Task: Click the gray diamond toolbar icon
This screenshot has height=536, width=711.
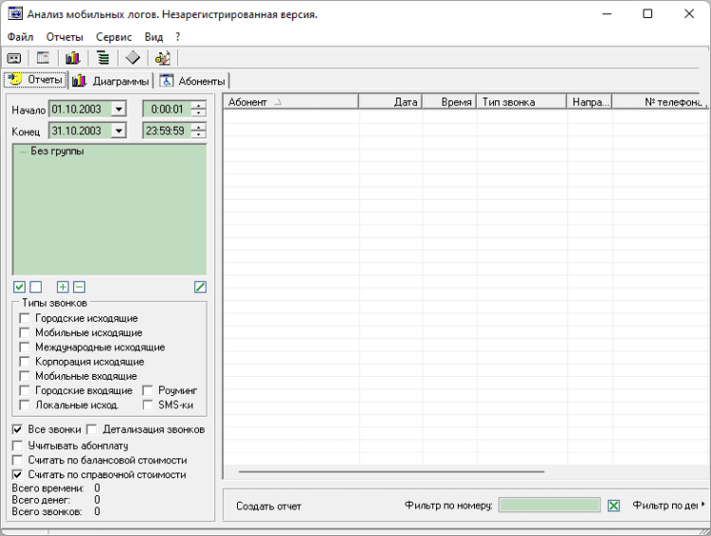Action: click(x=133, y=58)
